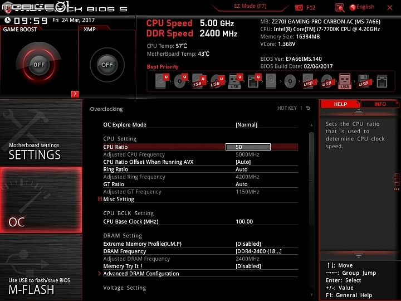
Task: Open the SETTINGS sidebar section
Action: tap(41, 133)
